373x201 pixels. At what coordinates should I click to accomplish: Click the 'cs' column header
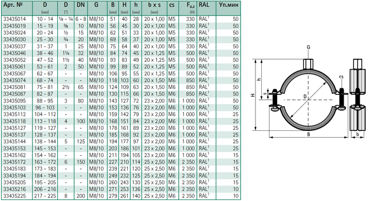172,5
